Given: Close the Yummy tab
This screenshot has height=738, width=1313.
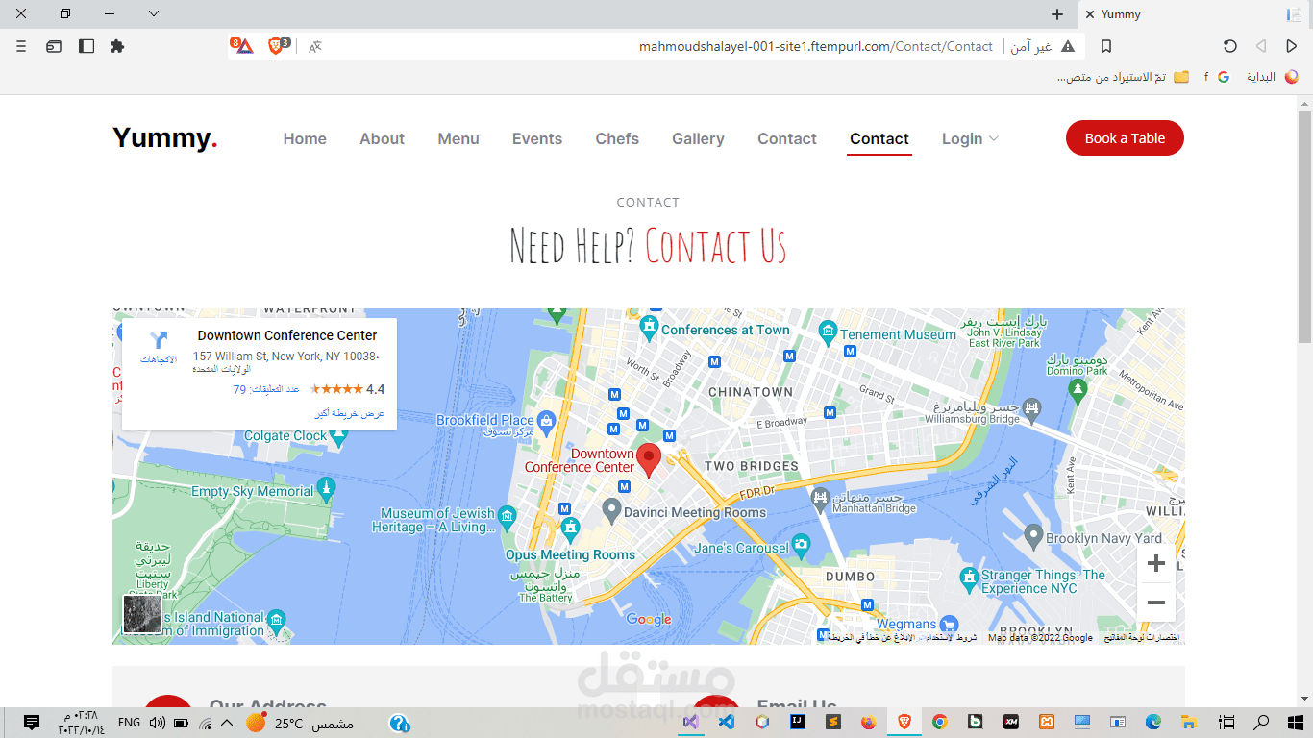Looking at the screenshot, I should (x=1089, y=14).
